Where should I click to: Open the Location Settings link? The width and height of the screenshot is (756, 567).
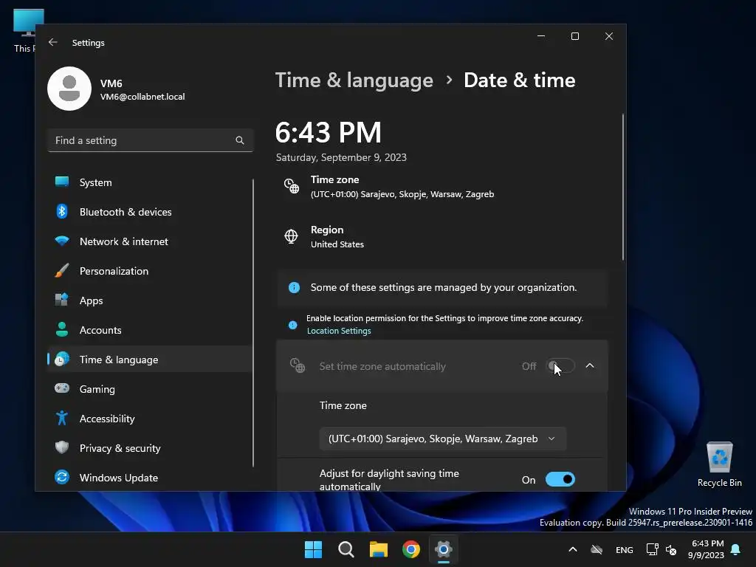(x=339, y=331)
